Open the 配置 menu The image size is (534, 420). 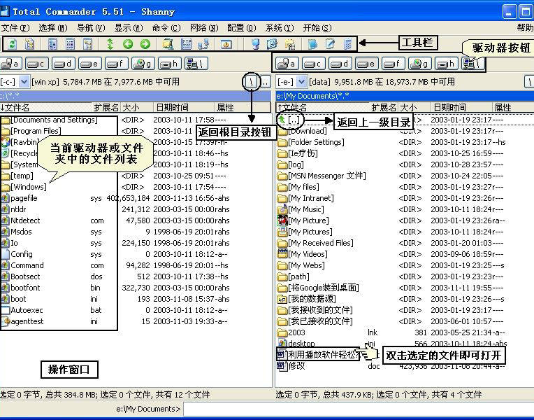pos(241,28)
